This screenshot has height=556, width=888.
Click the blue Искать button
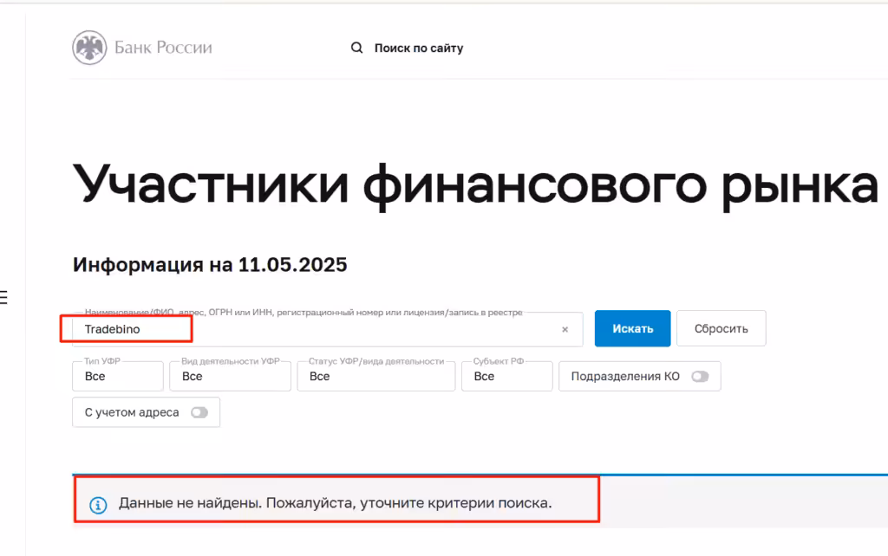[x=632, y=328]
